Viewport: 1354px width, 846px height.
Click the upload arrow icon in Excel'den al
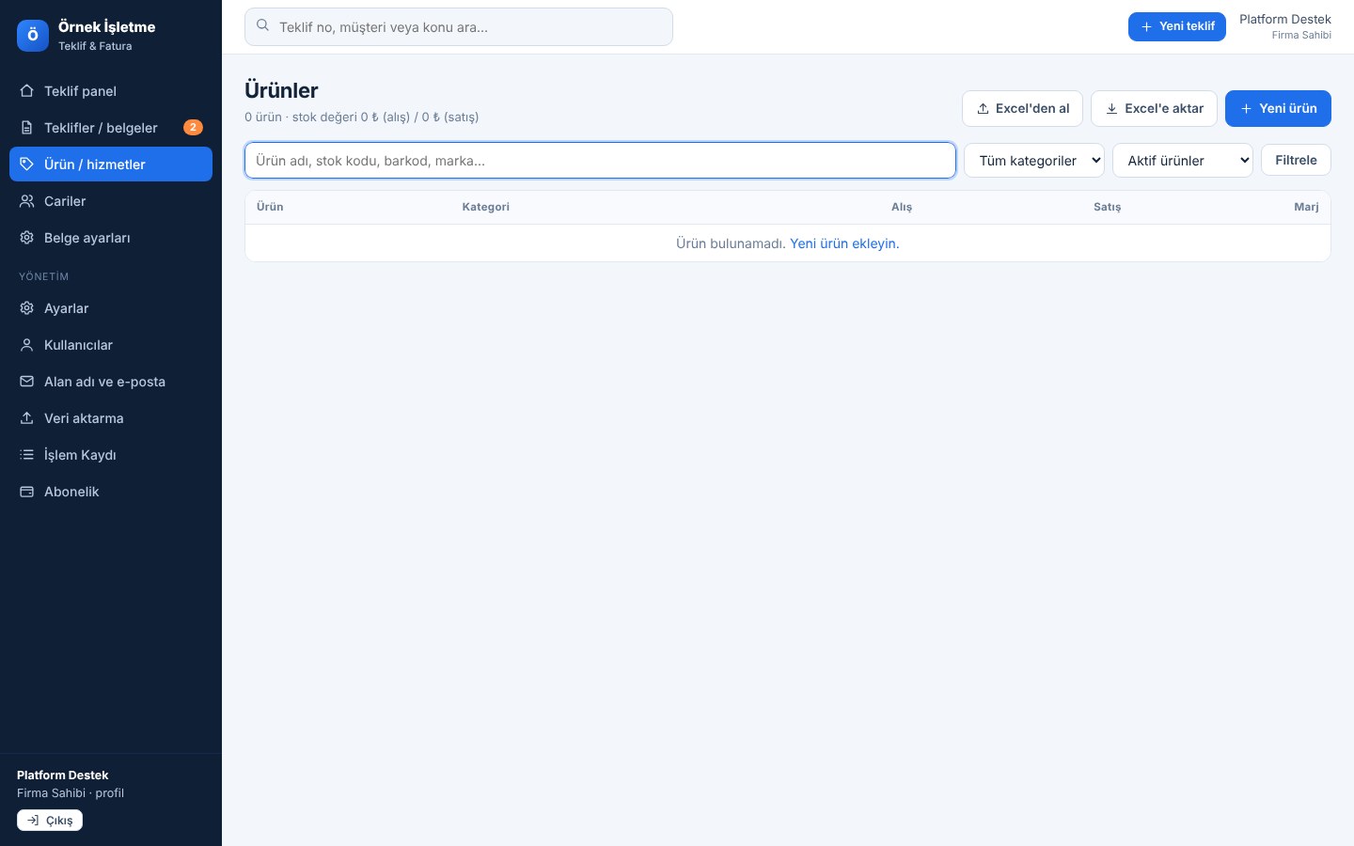tap(983, 109)
